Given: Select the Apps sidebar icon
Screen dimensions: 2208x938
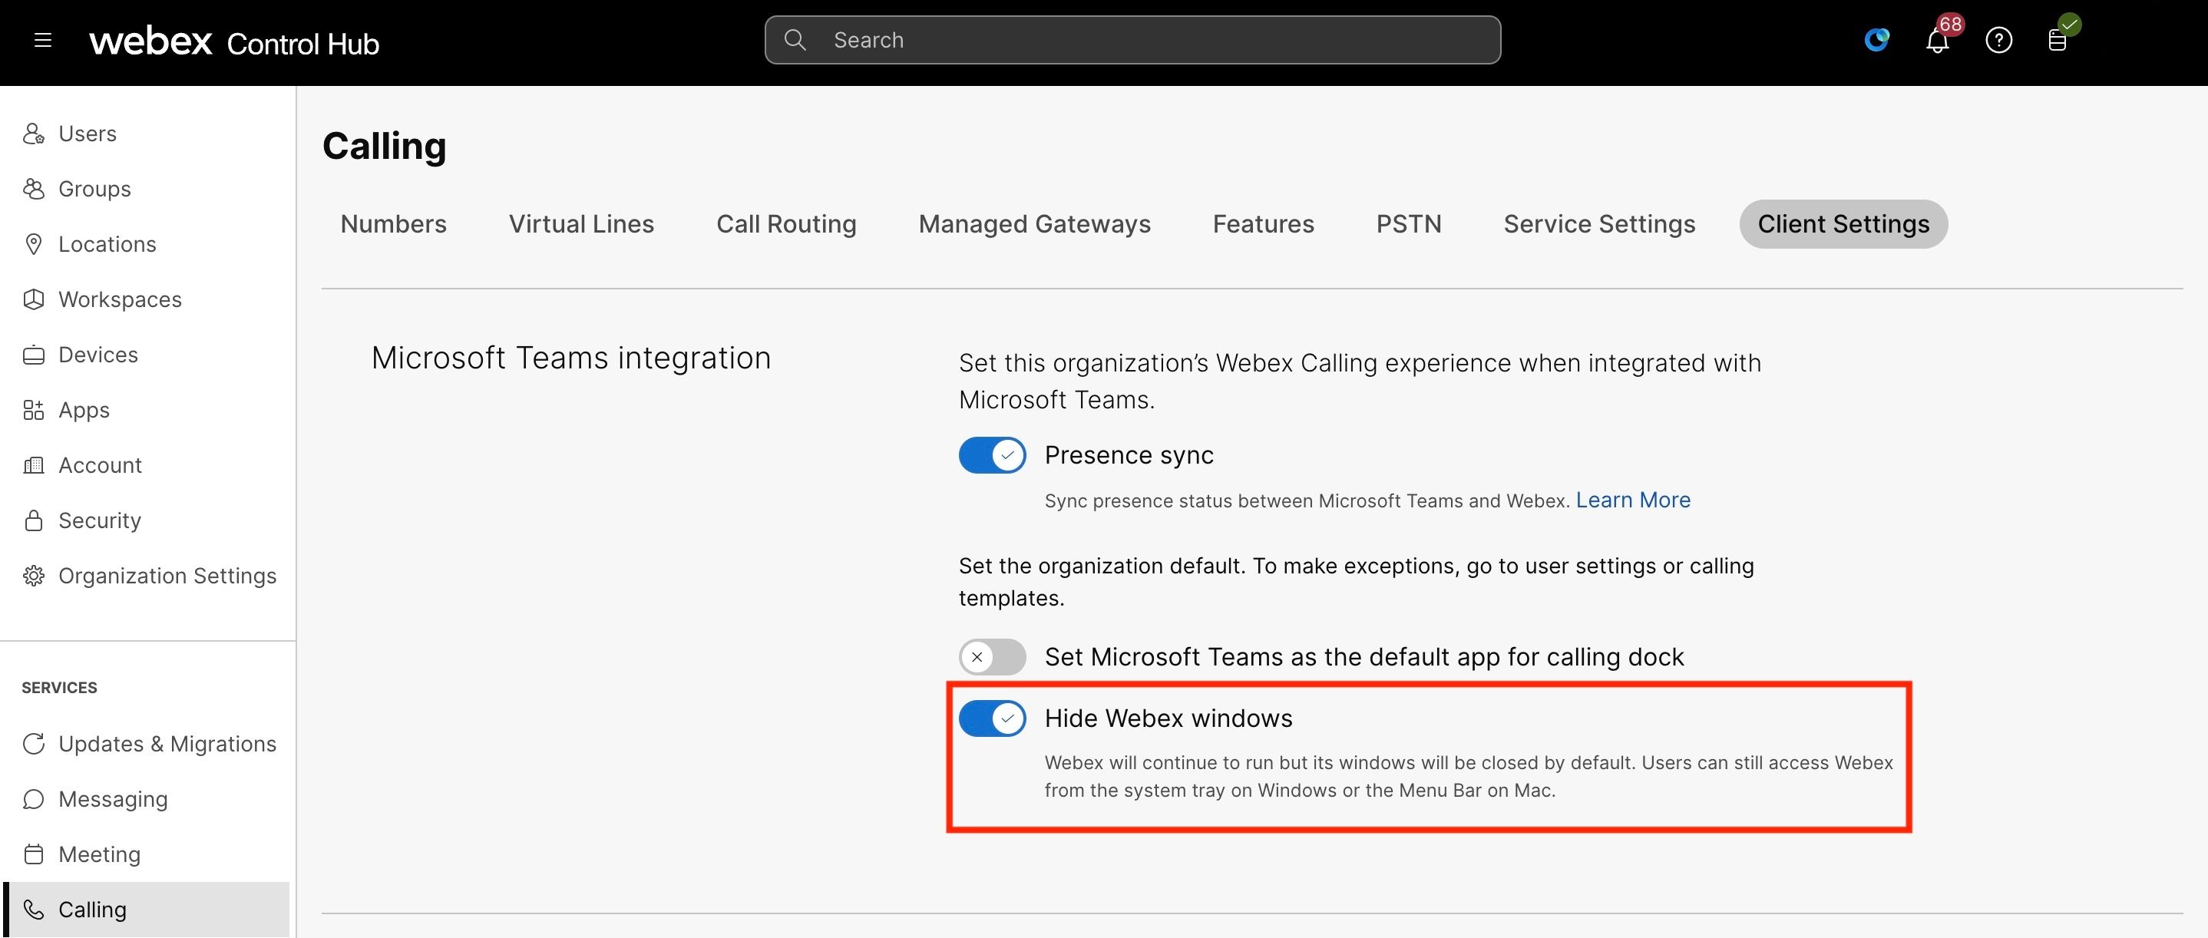Looking at the screenshot, I should point(34,409).
